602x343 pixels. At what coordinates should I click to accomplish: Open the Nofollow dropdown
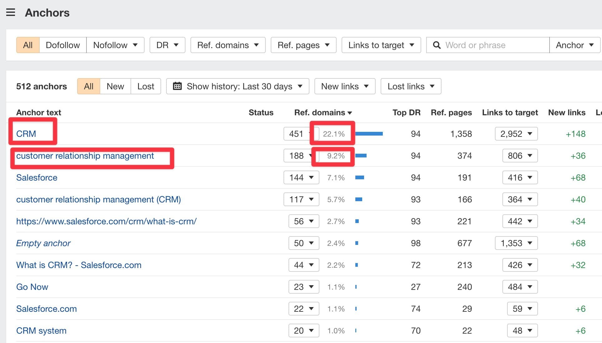pyautogui.click(x=115, y=45)
